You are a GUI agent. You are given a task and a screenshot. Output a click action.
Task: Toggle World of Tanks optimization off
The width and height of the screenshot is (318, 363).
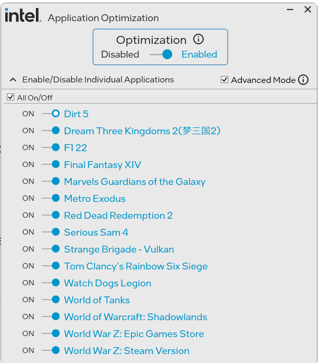pyautogui.click(x=51, y=300)
